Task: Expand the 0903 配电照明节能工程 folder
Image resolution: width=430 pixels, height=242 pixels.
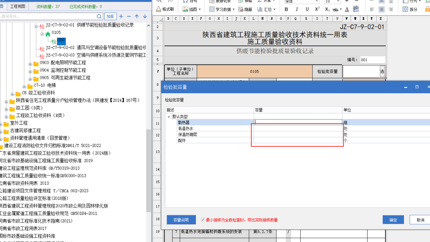Action: pos(30,64)
